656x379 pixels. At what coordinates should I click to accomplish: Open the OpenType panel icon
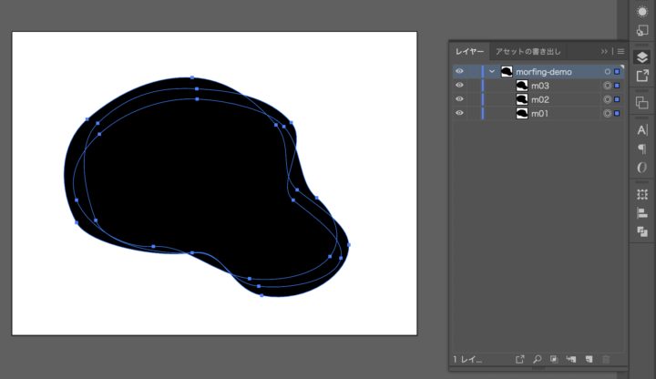[x=642, y=168]
